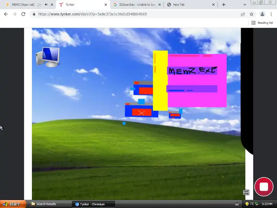Click the tynker.com address bar URL
Image resolution: width=277 pixels, height=208 pixels.
click(93, 14)
